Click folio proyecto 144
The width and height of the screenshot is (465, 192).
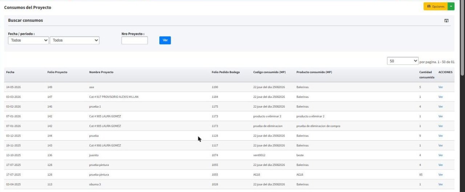tap(50, 136)
